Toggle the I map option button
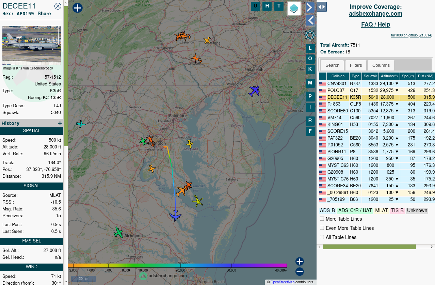 pos(310,107)
